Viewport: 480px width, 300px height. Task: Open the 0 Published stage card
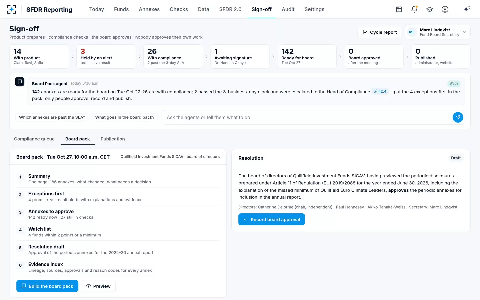[441, 57]
